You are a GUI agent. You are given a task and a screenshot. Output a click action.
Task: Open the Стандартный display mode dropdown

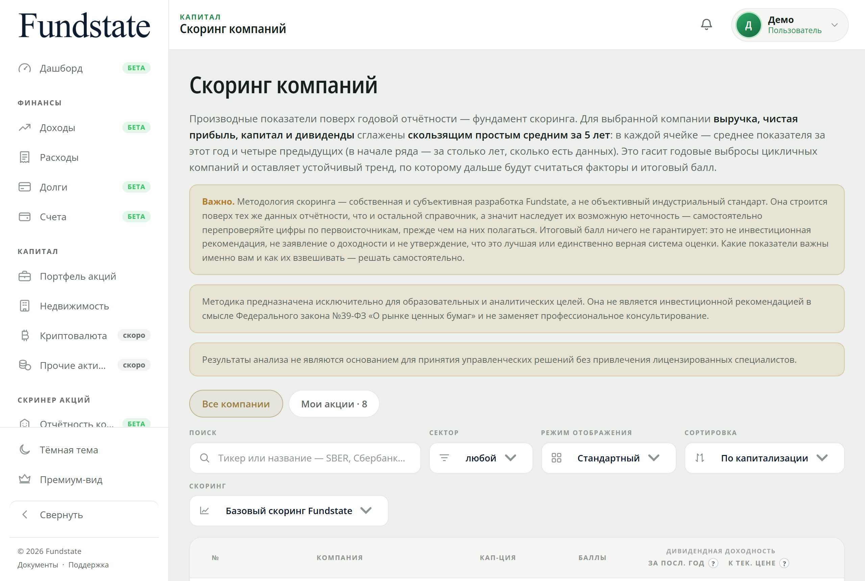(608, 458)
